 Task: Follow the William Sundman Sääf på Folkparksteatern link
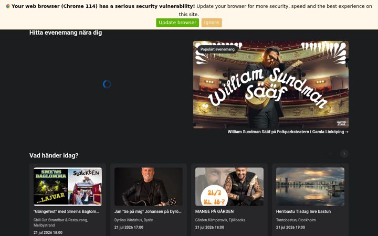(288, 132)
